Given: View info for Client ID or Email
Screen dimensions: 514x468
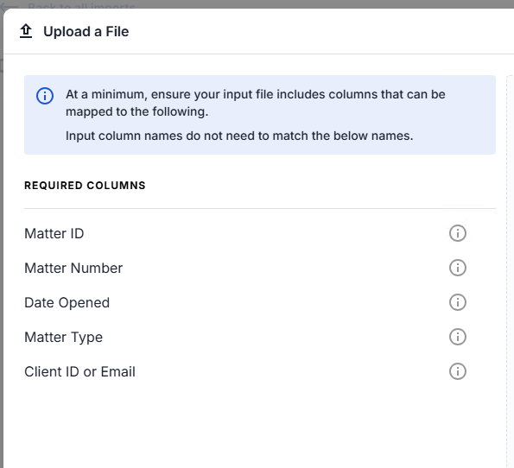Looking at the screenshot, I should click(457, 371).
